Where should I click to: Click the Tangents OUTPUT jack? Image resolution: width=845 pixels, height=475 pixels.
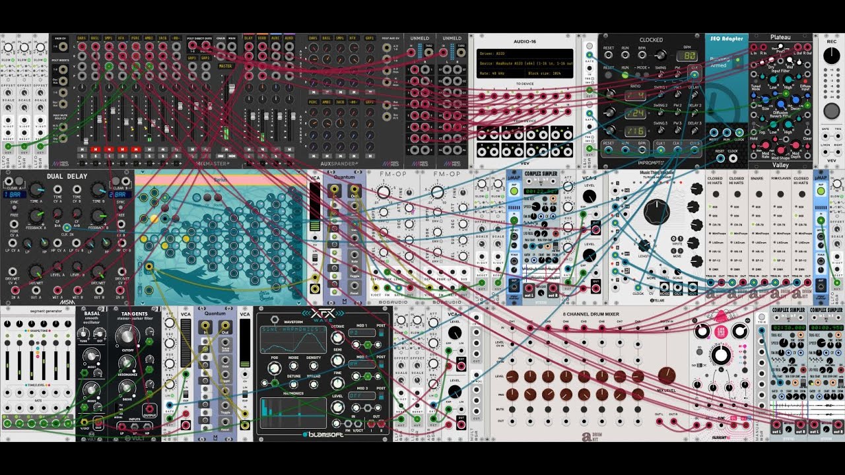tap(149, 408)
